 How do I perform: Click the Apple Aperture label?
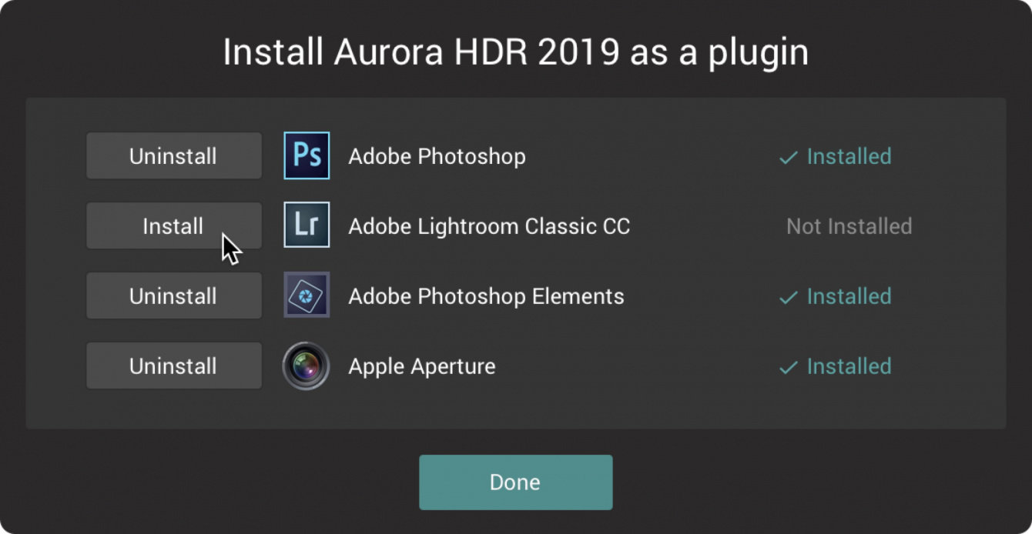pyautogui.click(x=422, y=367)
